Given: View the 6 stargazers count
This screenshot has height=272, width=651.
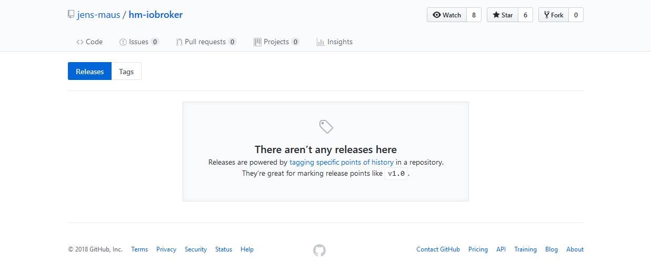Looking at the screenshot, I should [x=525, y=15].
